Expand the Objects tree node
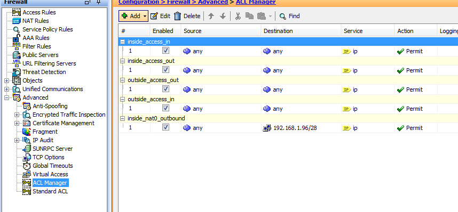 click(x=7, y=80)
